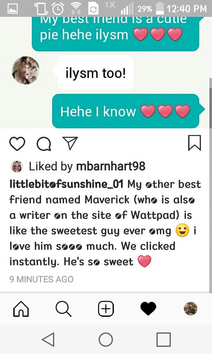Image resolution: width=212 pixels, height=354 pixels.
Task: Tap Android home circle button
Action: click(106, 339)
